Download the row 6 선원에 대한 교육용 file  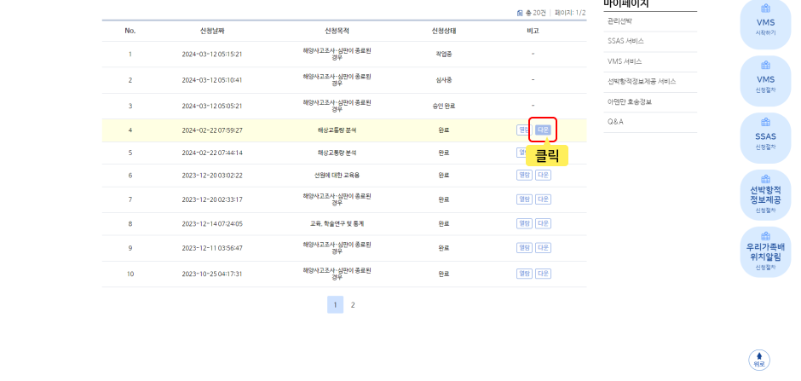click(x=543, y=175)
